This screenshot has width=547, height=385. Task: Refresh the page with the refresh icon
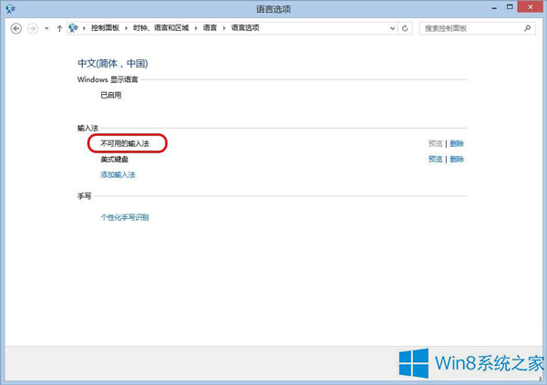(x=405, y=28)
